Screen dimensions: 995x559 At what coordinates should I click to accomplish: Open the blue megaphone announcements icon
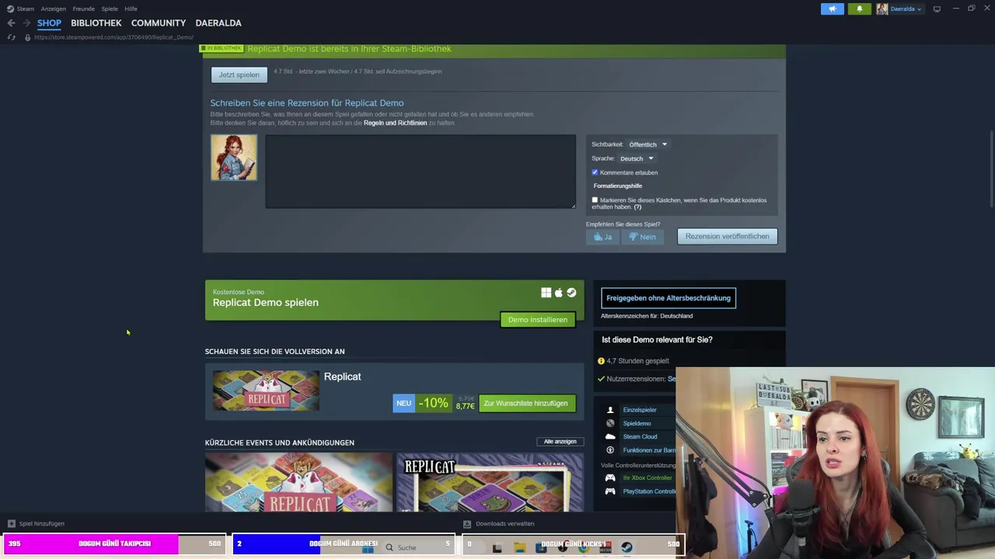[832, 9]
